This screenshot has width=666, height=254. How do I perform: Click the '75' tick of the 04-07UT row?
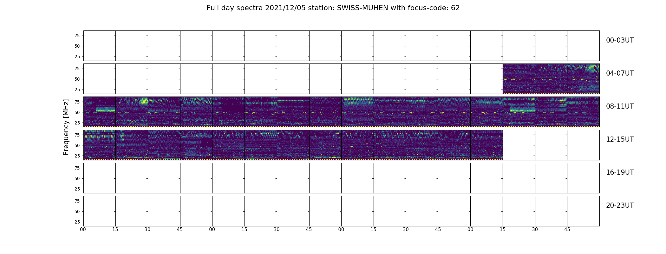point(77,69)
